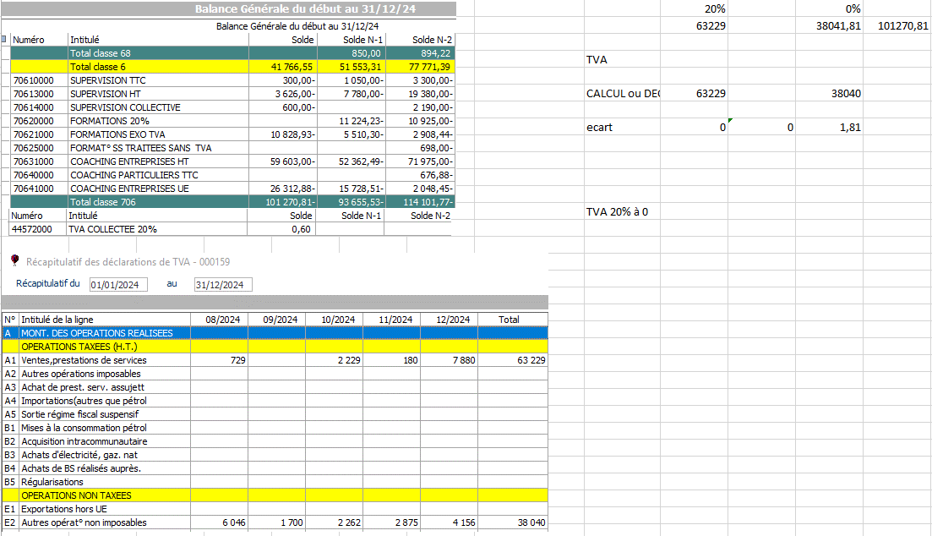Click the spreadsheet cell showing 0%
Image resolution: width=932 pixels, height=536 pixels.
(x=829, y=8)
